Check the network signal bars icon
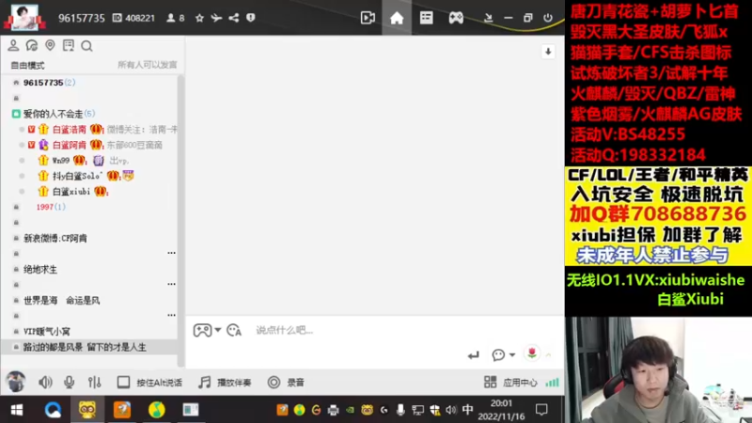The height and width of the screenshot is (423, 752). 552,383
